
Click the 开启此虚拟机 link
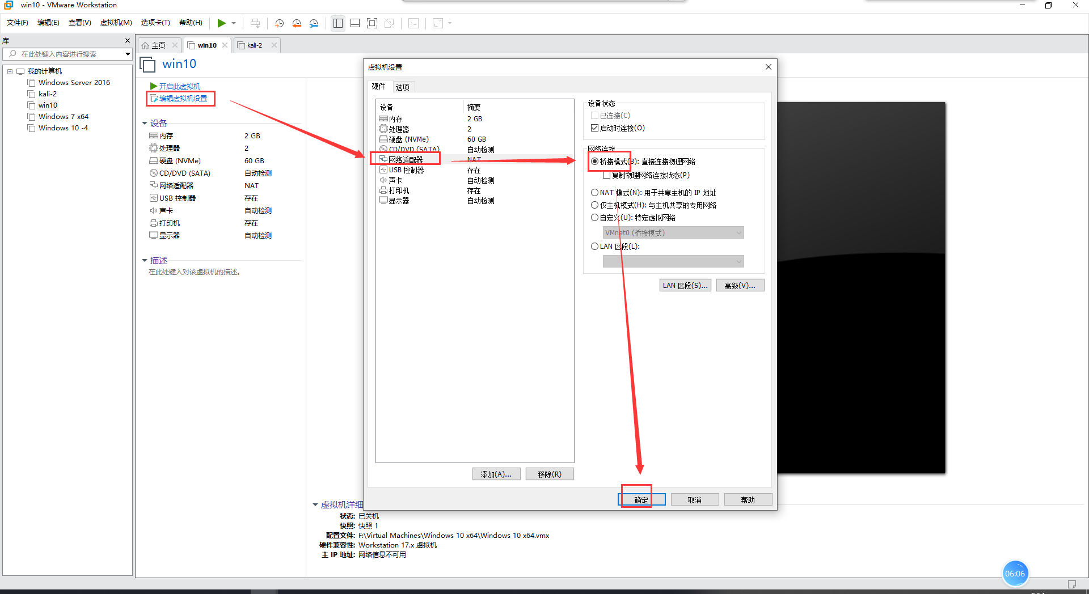179,86
